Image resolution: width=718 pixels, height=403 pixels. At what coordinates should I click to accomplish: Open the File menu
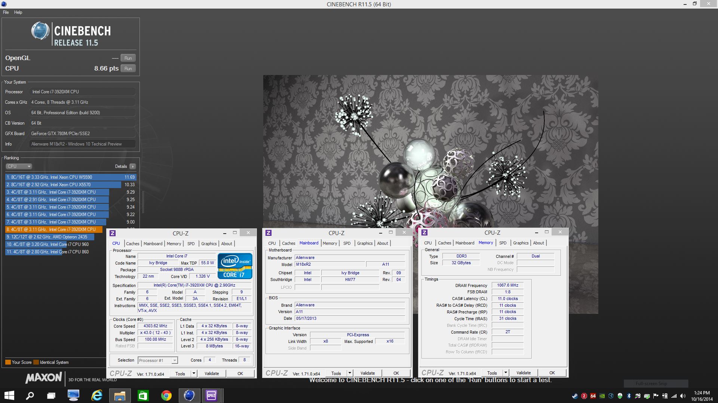point(6,12)
